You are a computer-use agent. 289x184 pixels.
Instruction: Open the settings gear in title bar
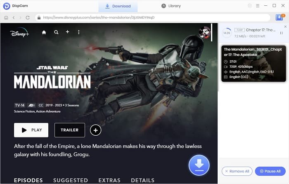click(249, 6)
